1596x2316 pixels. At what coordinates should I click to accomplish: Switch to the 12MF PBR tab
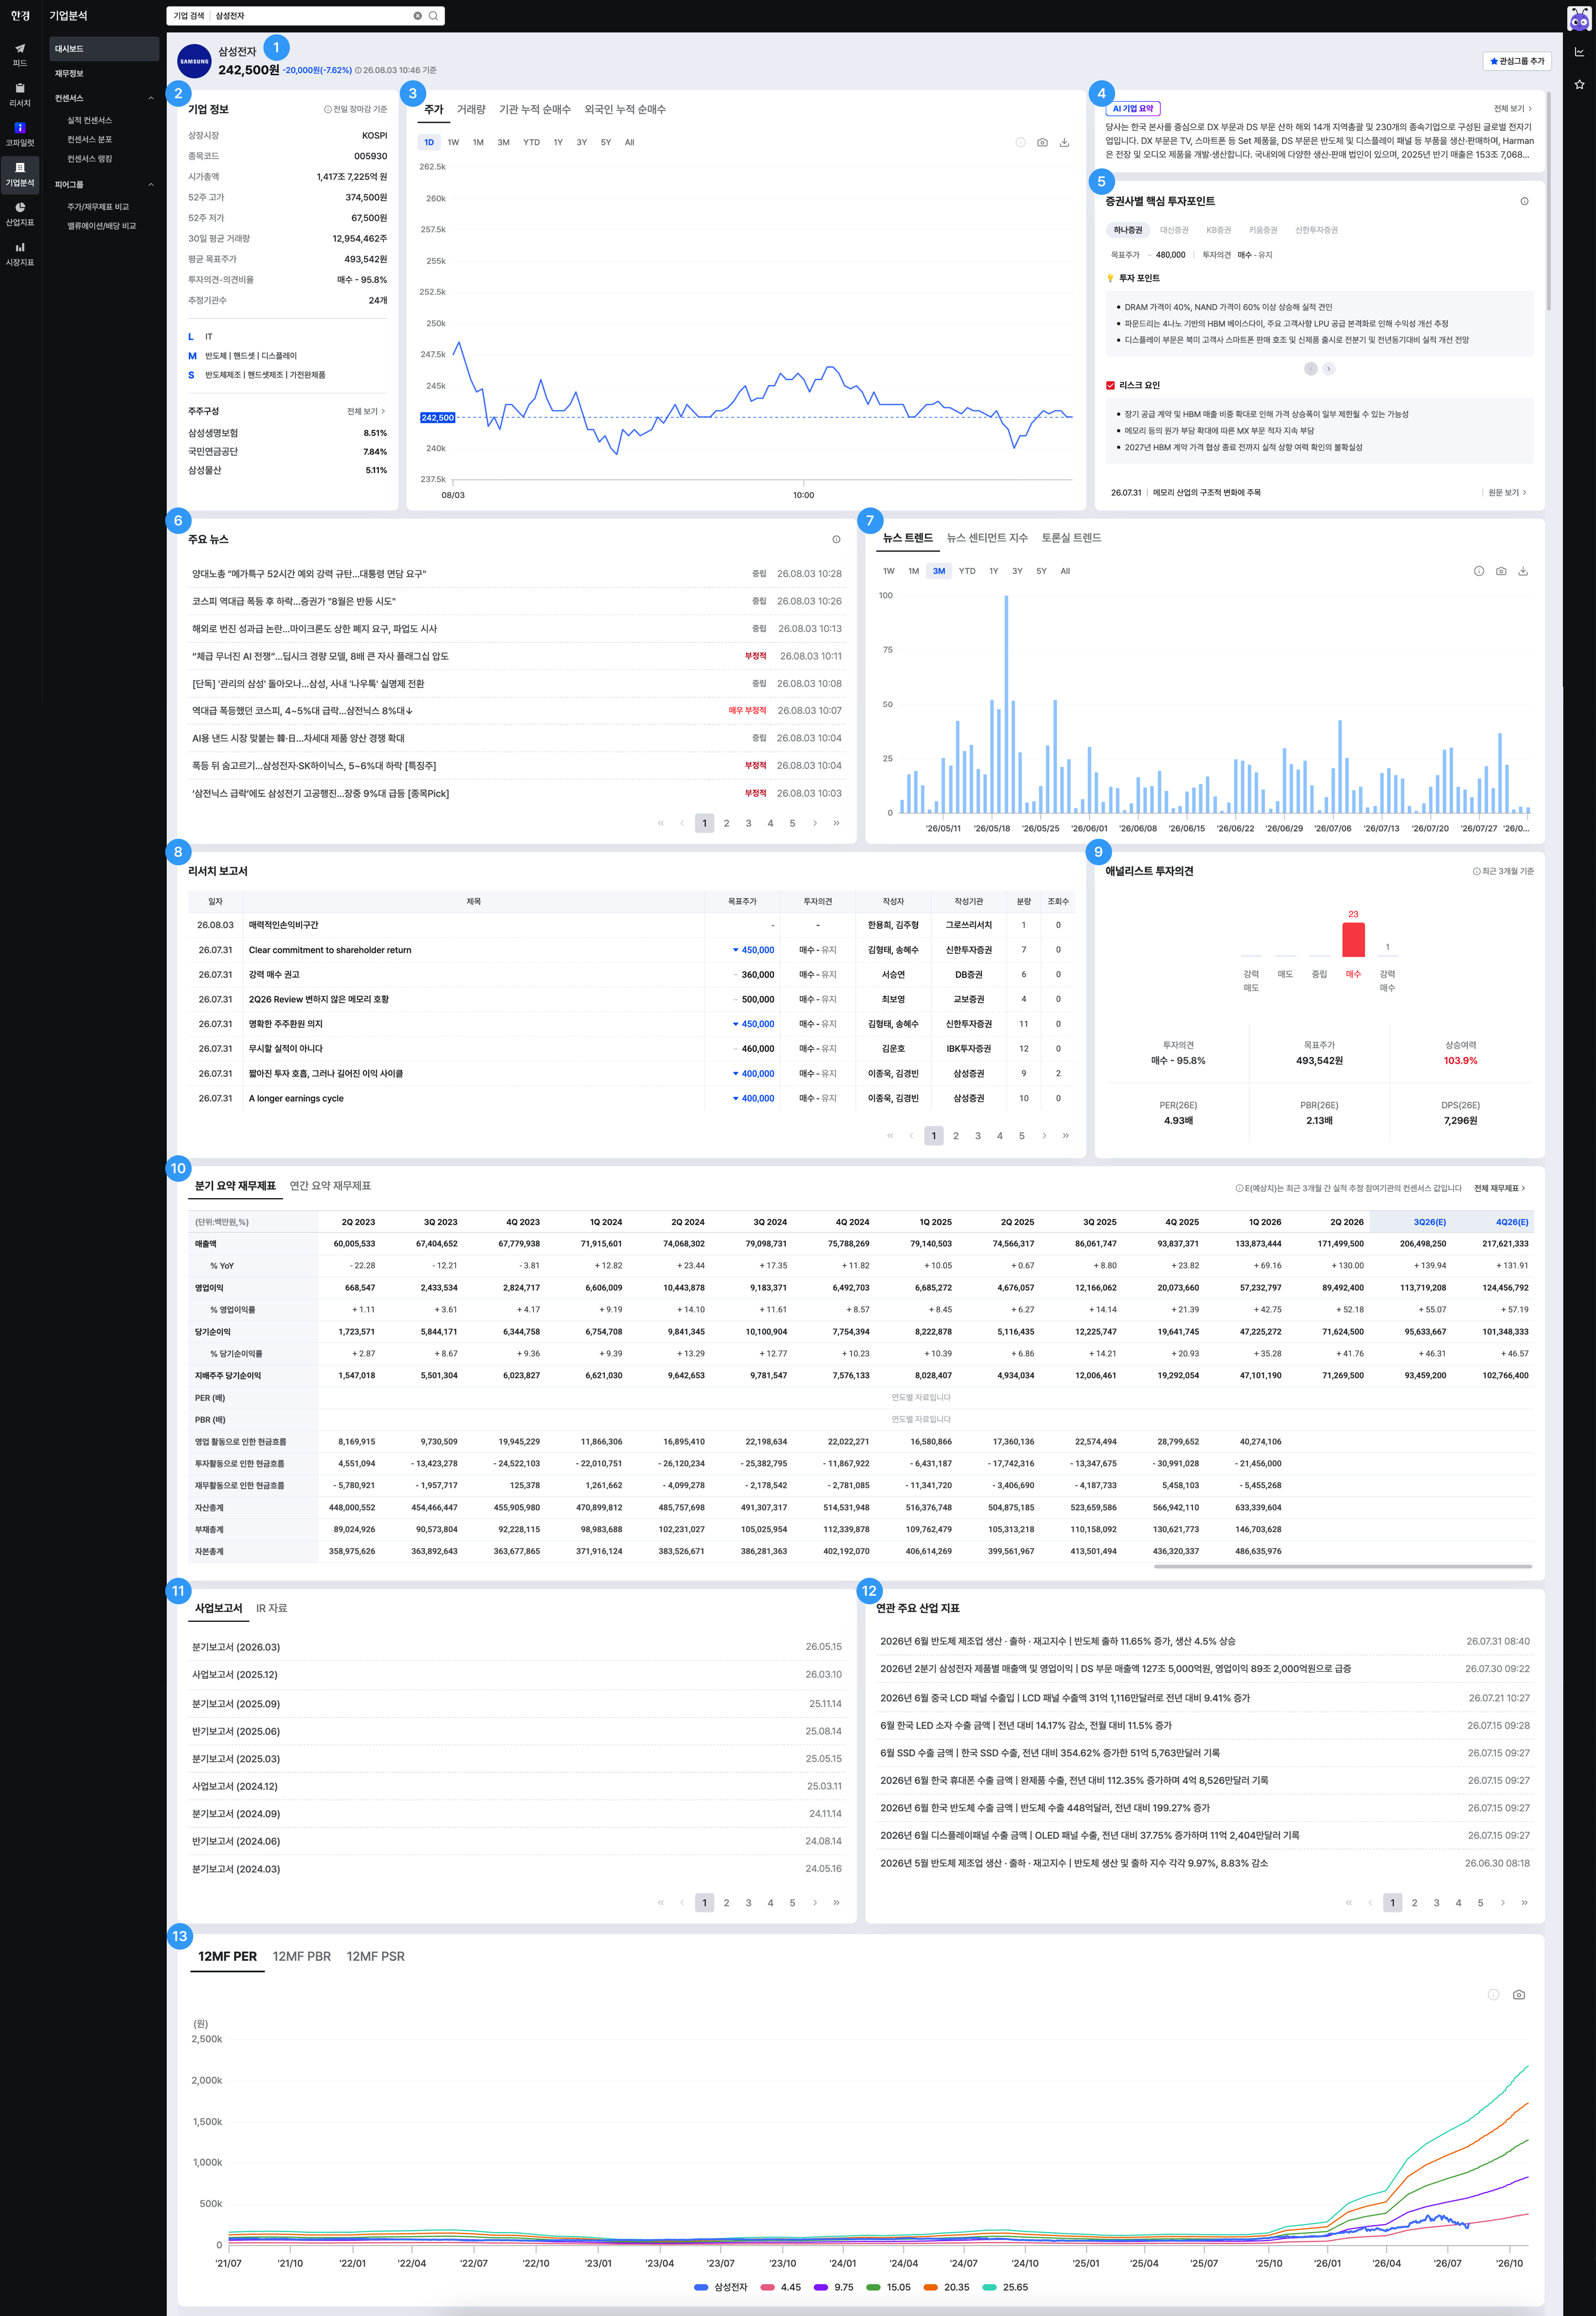pos(302,1956)
